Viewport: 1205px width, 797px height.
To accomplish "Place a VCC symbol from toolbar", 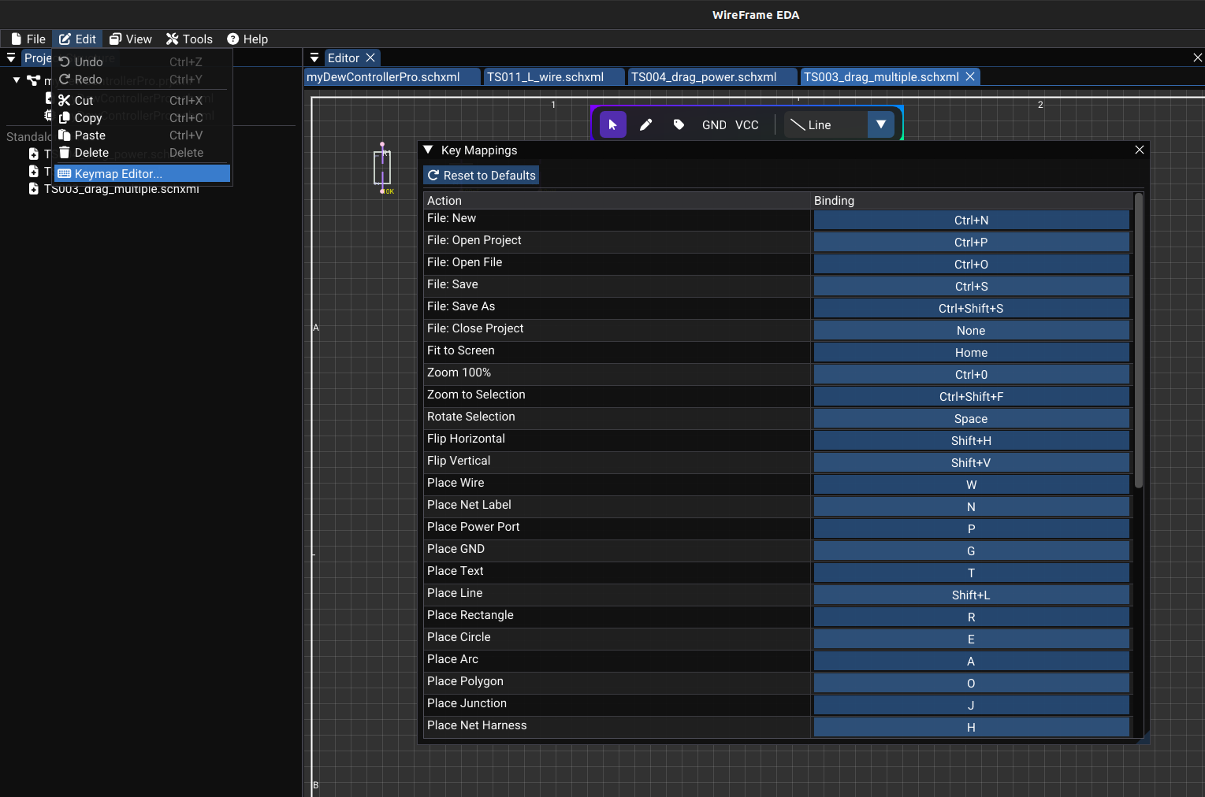I will pos(747,124).
